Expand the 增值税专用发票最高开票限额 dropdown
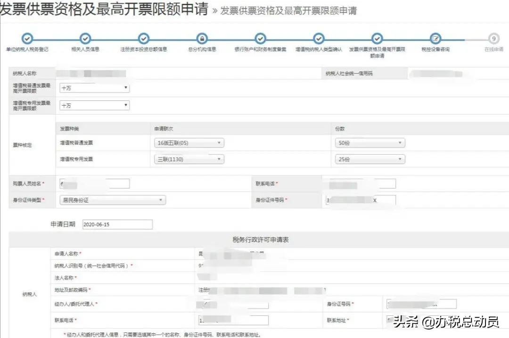 pyautogui.click(x=93, y=105)
